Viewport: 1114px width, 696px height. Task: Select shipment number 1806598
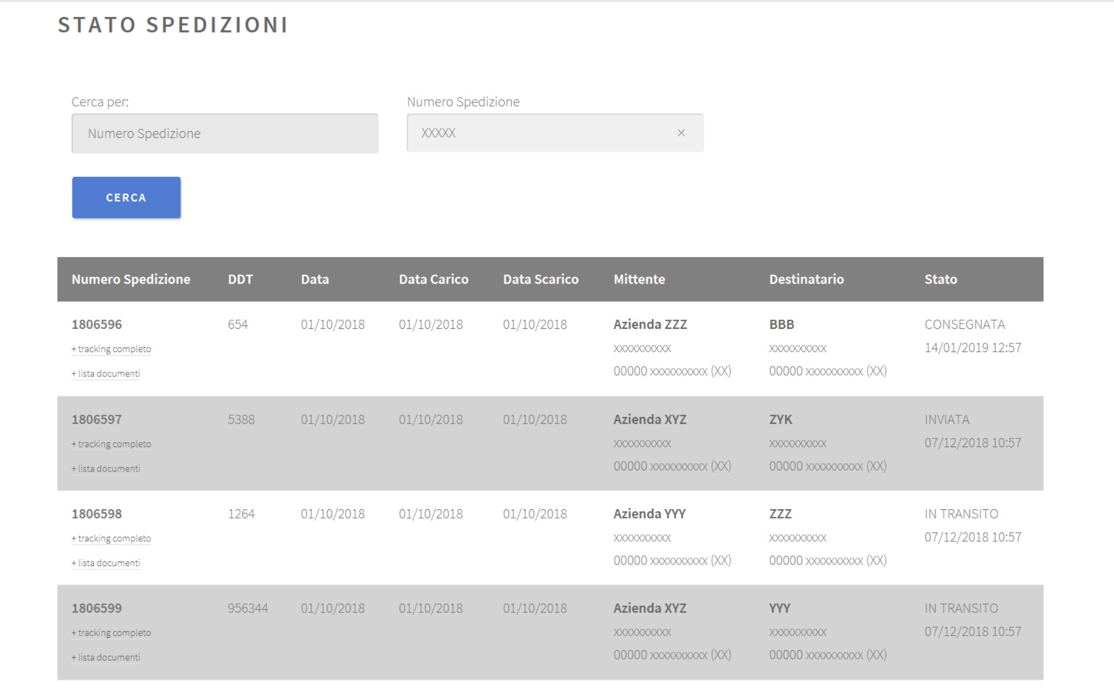click(97, 514)
